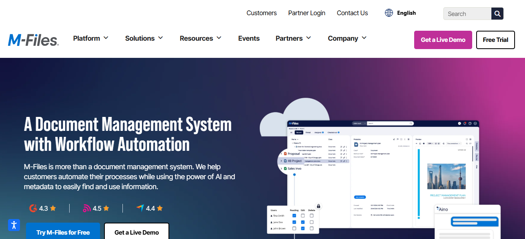
Task: Expand the IIB Project row chevron
Action: point(281,161)
